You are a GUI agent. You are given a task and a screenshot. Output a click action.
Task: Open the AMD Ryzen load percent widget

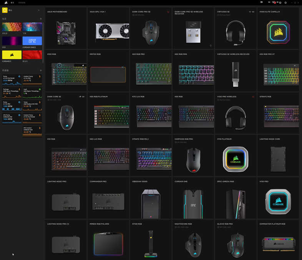pyautogui.click(x=32, y=93)
